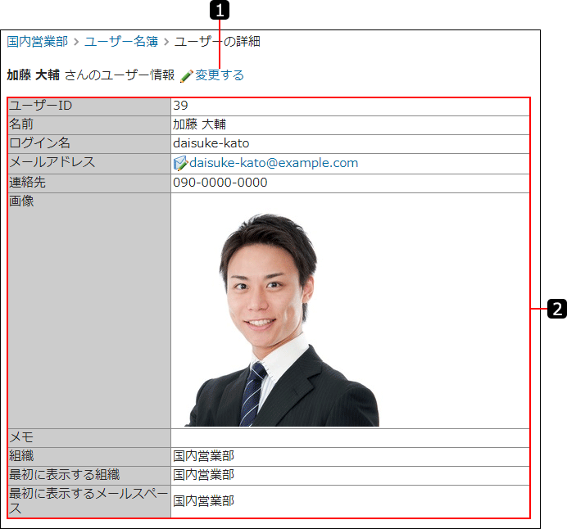567x529 pixels.
Task: Click the 画像 label cell
Action: click(x=89, y=310)
